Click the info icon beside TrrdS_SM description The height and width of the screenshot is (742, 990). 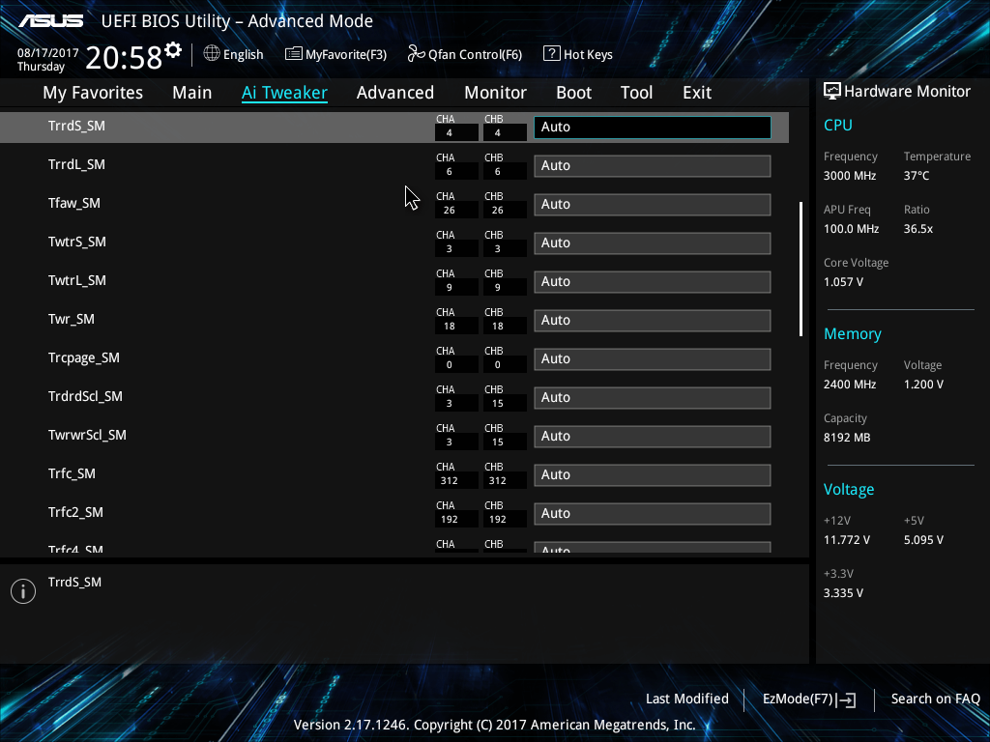23,591
